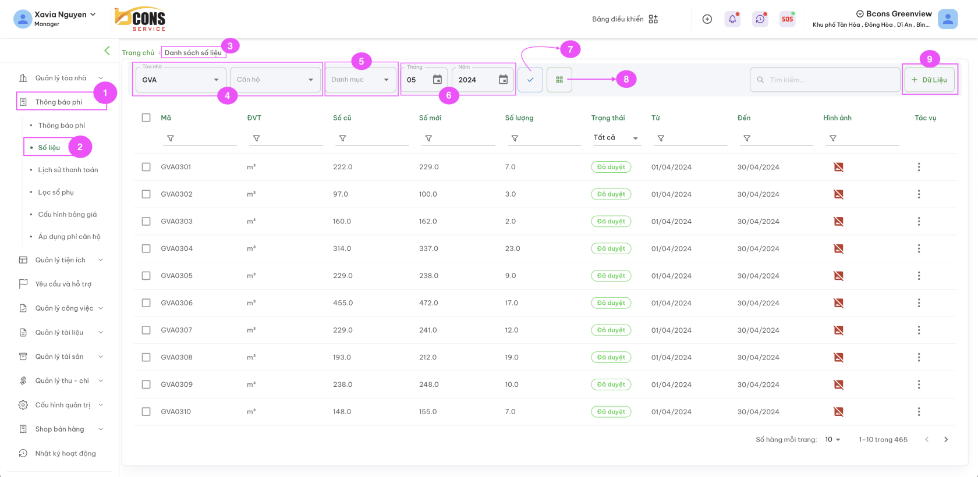The height and width of the screenshot is (477, 978).
Task: Collapse the sidebar with the green chevron
Action: 107,51
